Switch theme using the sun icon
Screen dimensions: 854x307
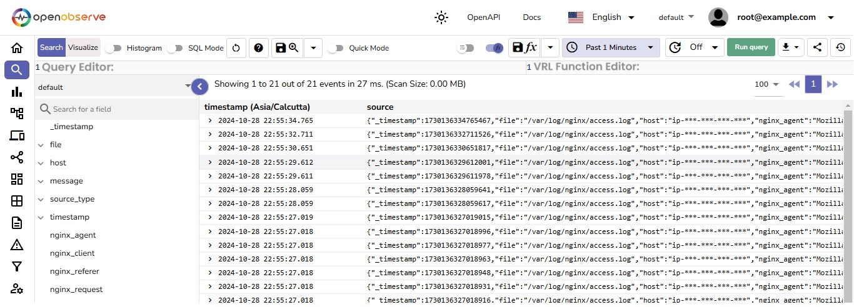(x=441, y=17)
